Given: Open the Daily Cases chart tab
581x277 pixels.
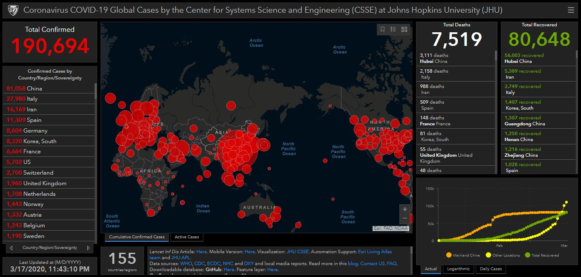Looking at the screenshot, I should [x=491, y=269].
